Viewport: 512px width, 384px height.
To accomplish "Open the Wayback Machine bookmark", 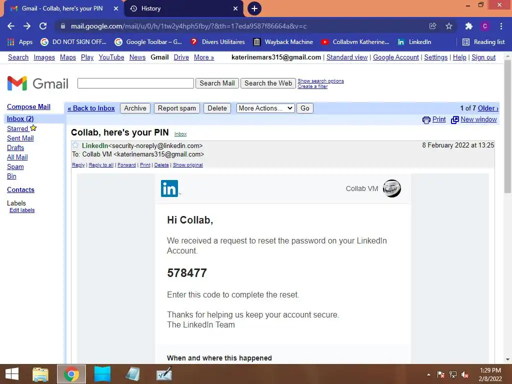I will [x=283, y=42].
